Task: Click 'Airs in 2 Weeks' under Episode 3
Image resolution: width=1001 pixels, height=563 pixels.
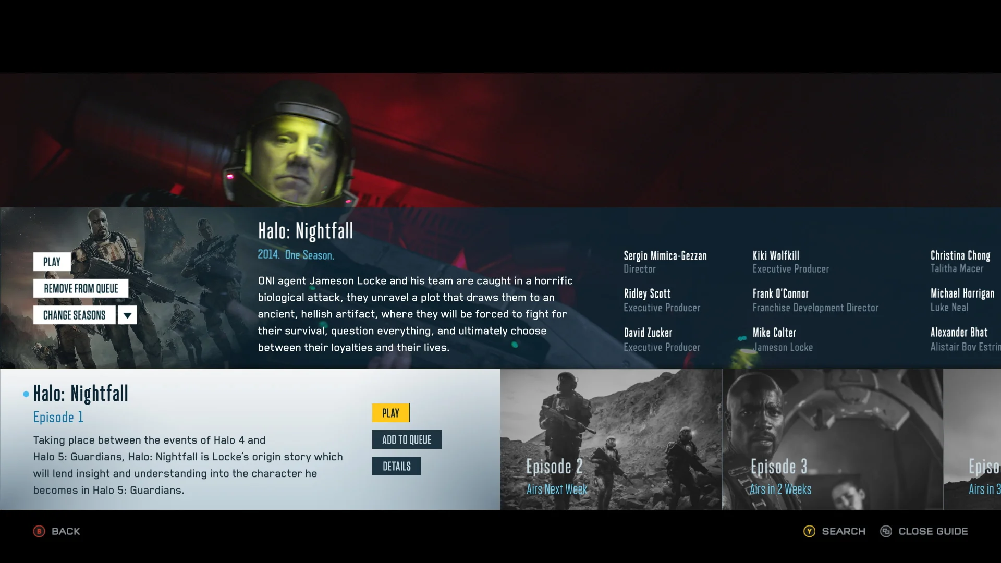Action: 780,489
